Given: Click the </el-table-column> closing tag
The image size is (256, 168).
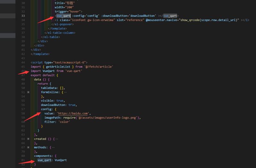Looking at the screenshot, I should click(60, 33).
